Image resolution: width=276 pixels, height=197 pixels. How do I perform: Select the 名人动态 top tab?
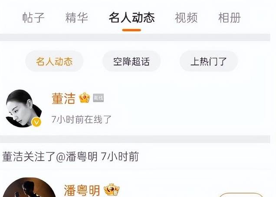[x=131, y=17]
